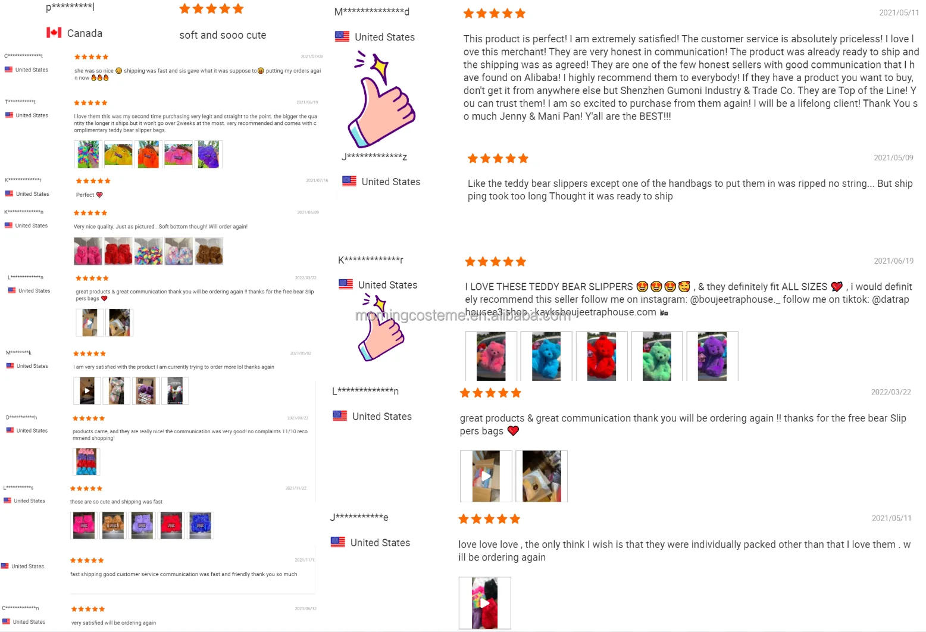Click the star rating dated 2021/05/09
Image resolution: width=926 pixels, height=632 pixels.
tap(498, 158)
